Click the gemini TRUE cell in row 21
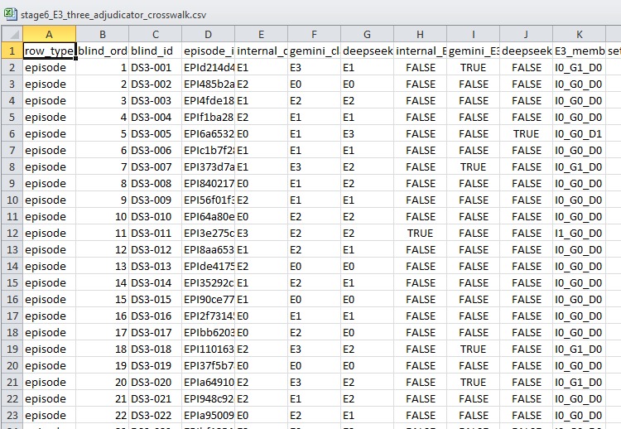This screenshot has width=621, height=429. click(474, 382)
